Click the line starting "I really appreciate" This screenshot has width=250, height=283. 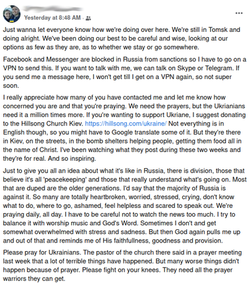[114, 98]
